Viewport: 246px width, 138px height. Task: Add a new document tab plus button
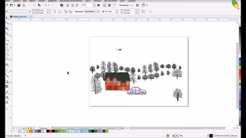coord(32,16)
